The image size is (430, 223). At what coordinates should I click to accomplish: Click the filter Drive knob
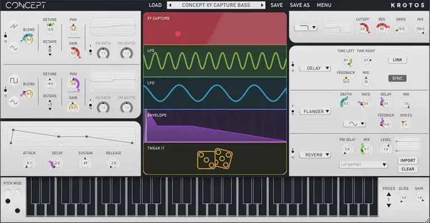(401, 29)
